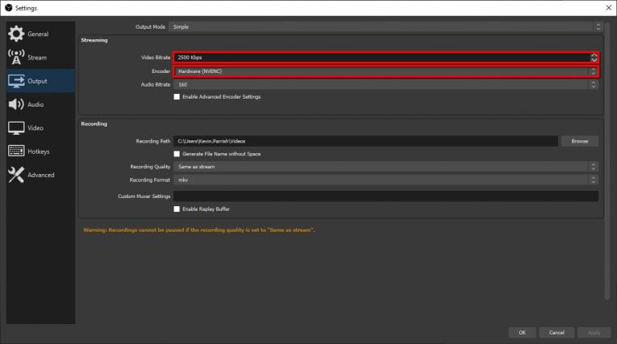The height and width of the screenshot is (344, 617).
Task: Open Video settings display icon
Action: [x=16, y=127]
